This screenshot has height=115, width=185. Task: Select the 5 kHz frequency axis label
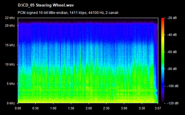11,84
